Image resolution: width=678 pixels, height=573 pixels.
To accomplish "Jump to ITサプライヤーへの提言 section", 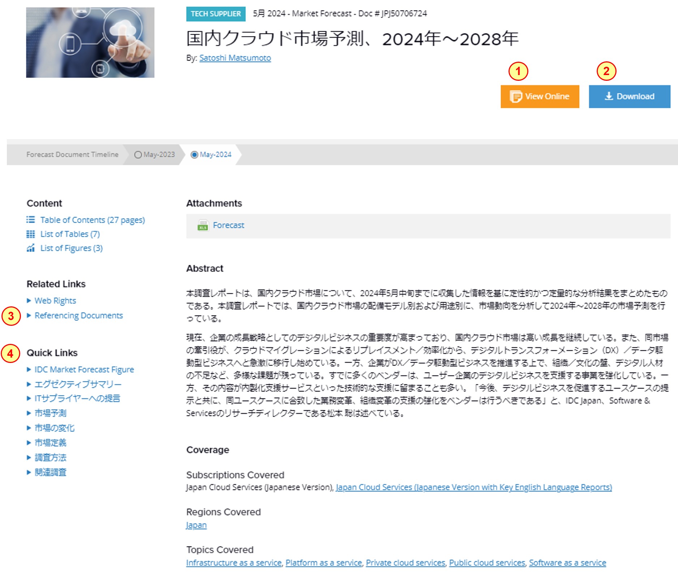I will click(x=77, y=398).
